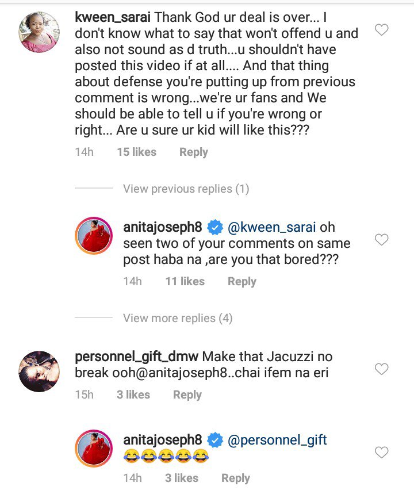Tap heart on personnel_gift_dmw's Jacuzzi comment
The height and width of the screenshot is (494, 414).
[x=381, y=369]
